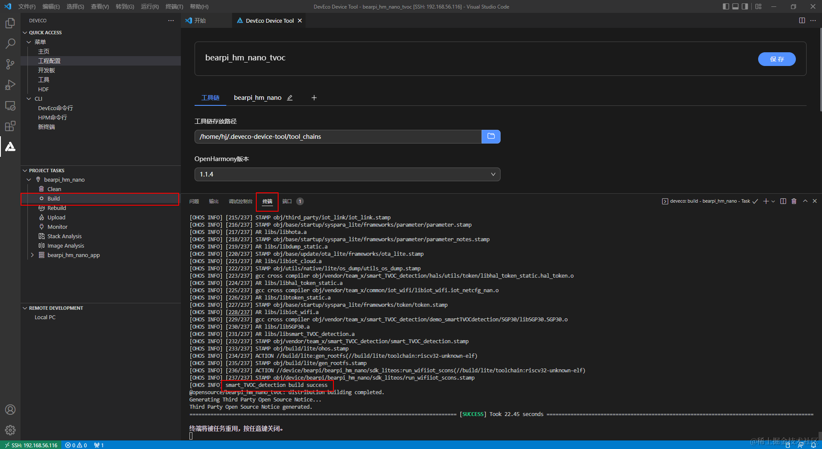822x449 pixels.
Task: Open the Run and Debug view
Action: pyautogui.click(x=10, y=85)
